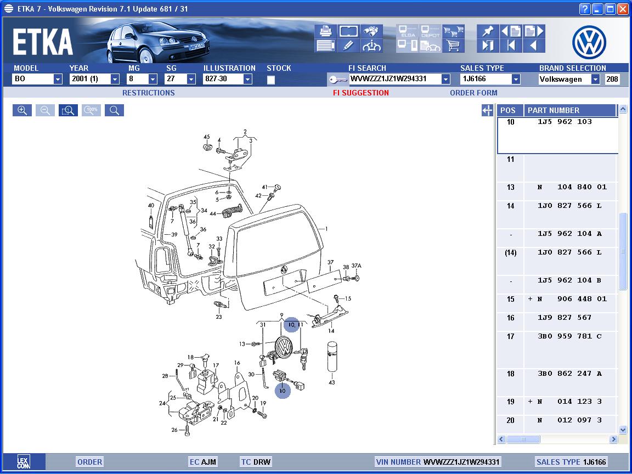Click the document with car icon
The image size is (632, 474).
pyautogui.click(x=431, y=46)
